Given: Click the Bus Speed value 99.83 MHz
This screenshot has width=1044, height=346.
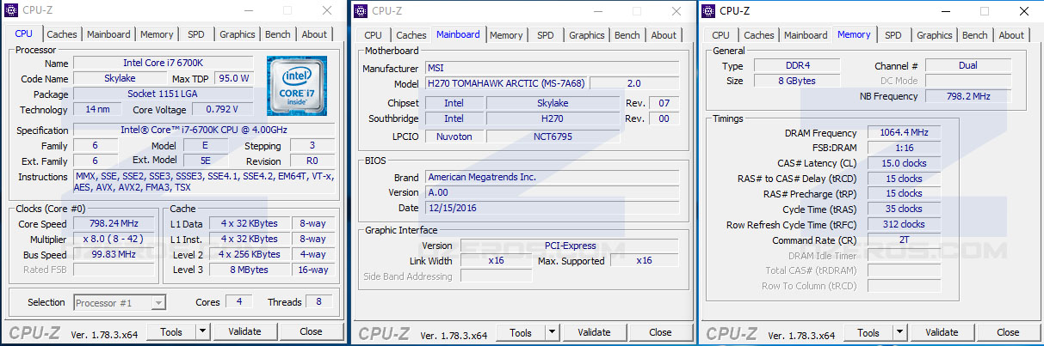Looking at the screenshot, I should click(114, 254).
